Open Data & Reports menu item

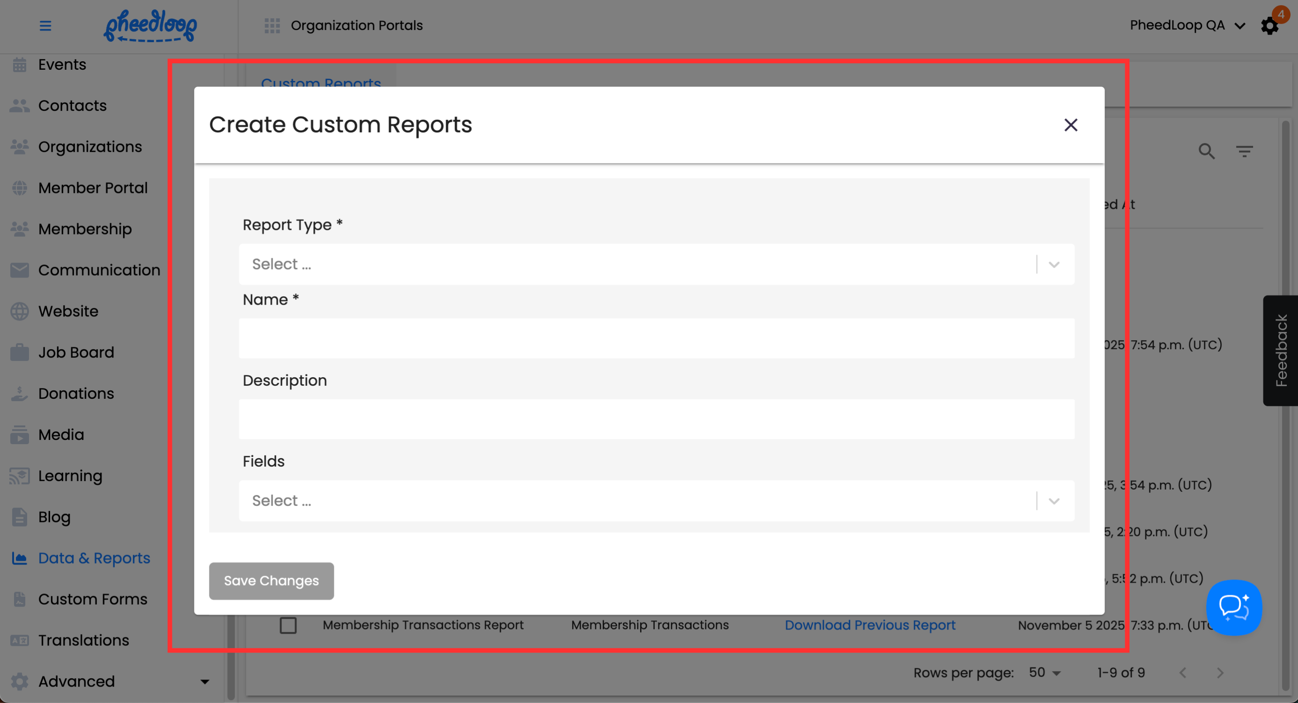(x=94, y=558)
